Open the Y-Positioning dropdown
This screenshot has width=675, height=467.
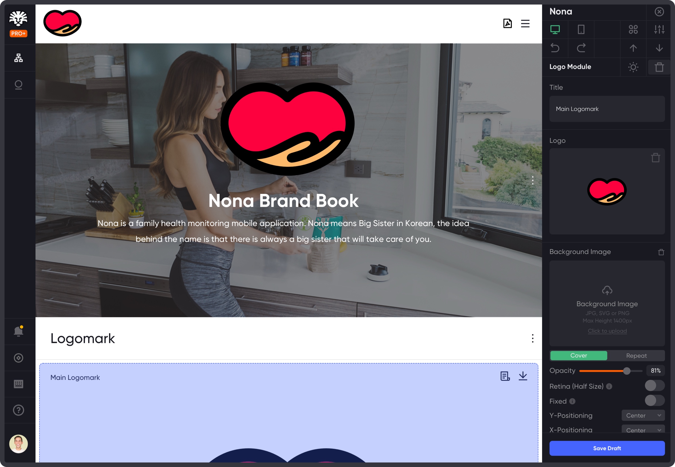643,415
